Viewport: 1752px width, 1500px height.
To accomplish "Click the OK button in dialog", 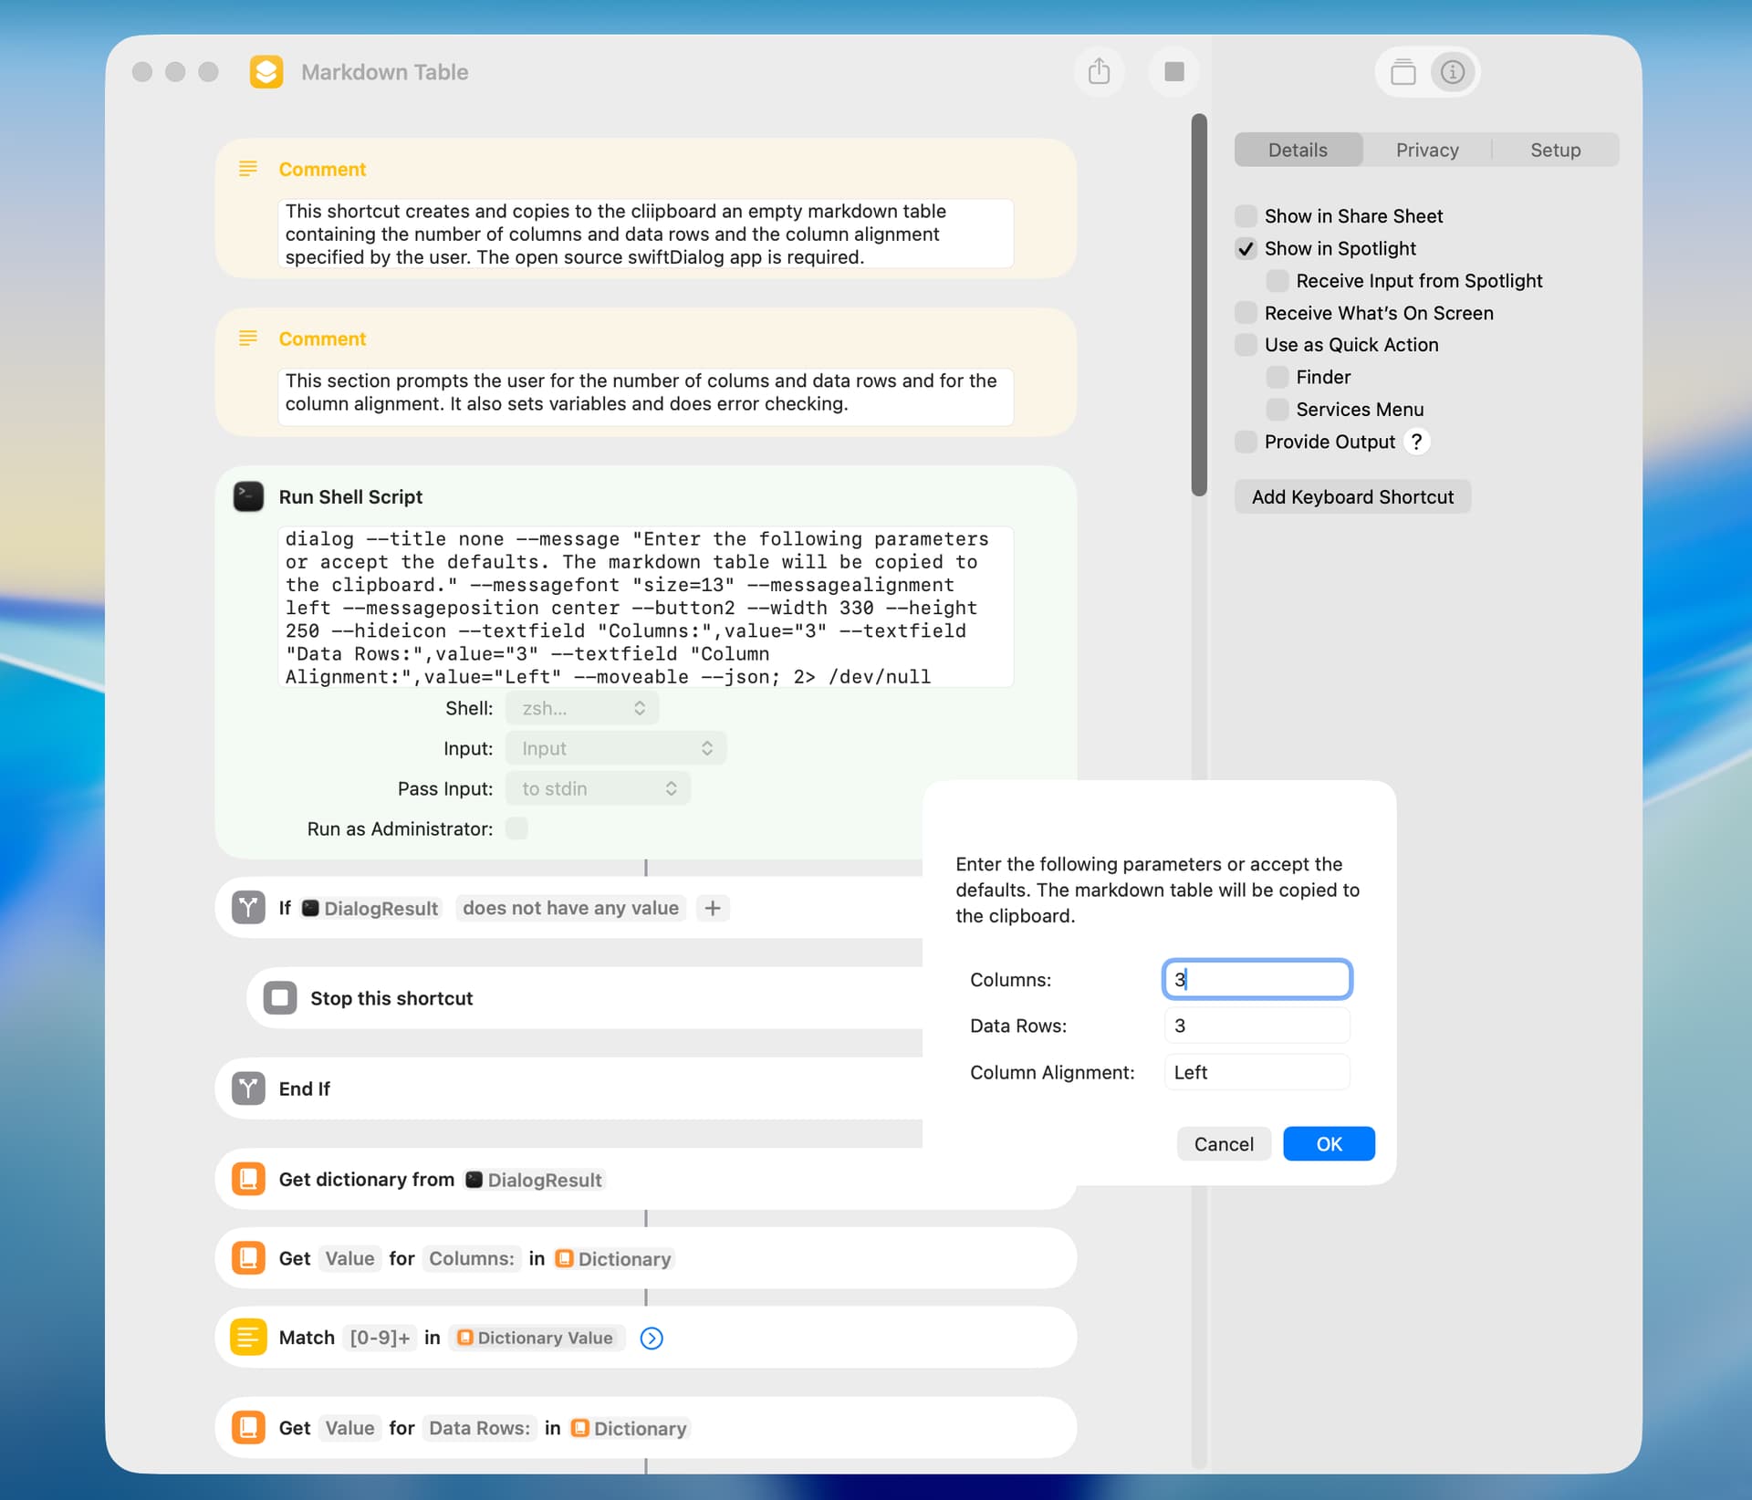I will 1328,1144.
